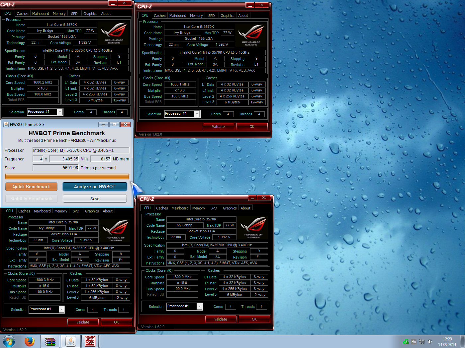Click the 5691.96 score field
Screen dimensions: 465x348
click(x=56, y=168)
